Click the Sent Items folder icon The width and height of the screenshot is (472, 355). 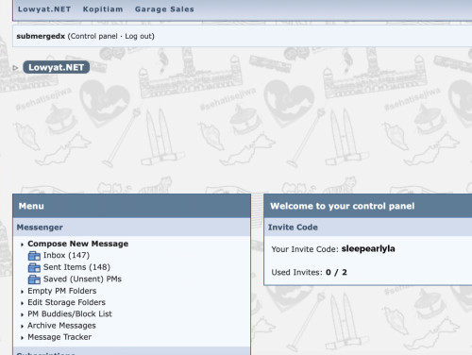(x=34, y=267)
